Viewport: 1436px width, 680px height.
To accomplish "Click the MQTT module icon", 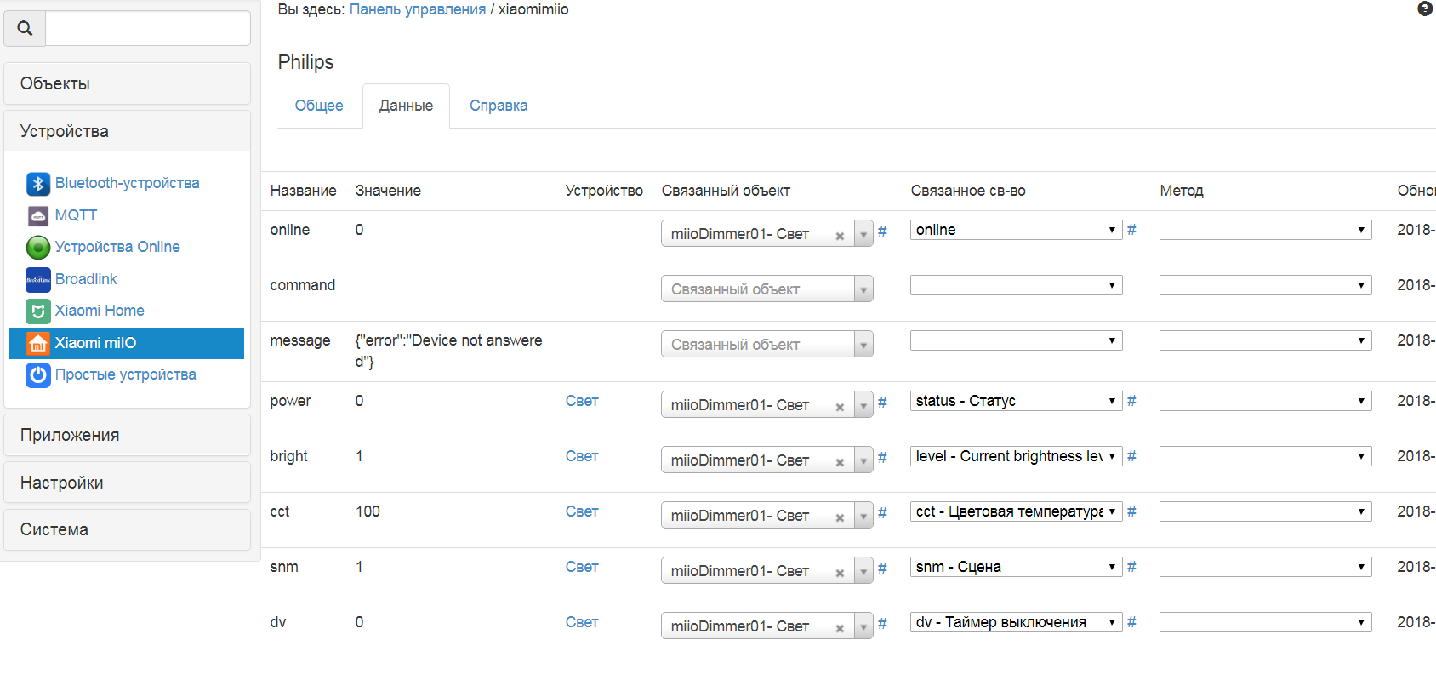I will coord(38,216).
